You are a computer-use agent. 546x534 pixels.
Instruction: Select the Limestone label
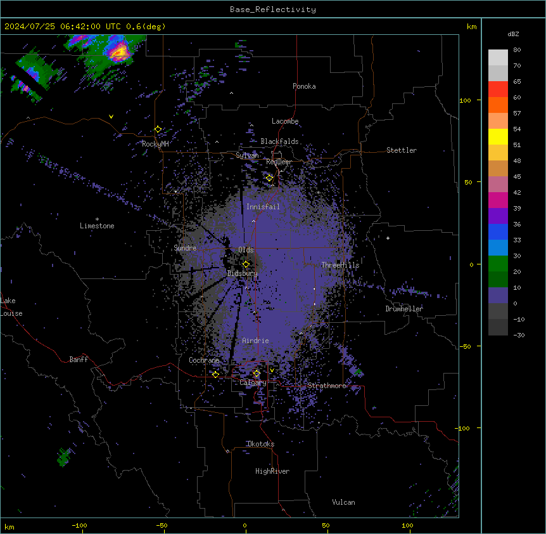[x=97, y=226]
